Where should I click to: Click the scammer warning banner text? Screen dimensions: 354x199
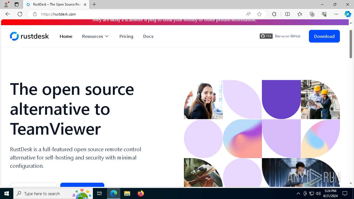click(174, 20)
